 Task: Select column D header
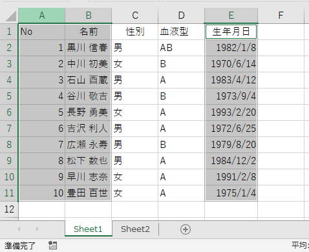[x=181, y=16]
